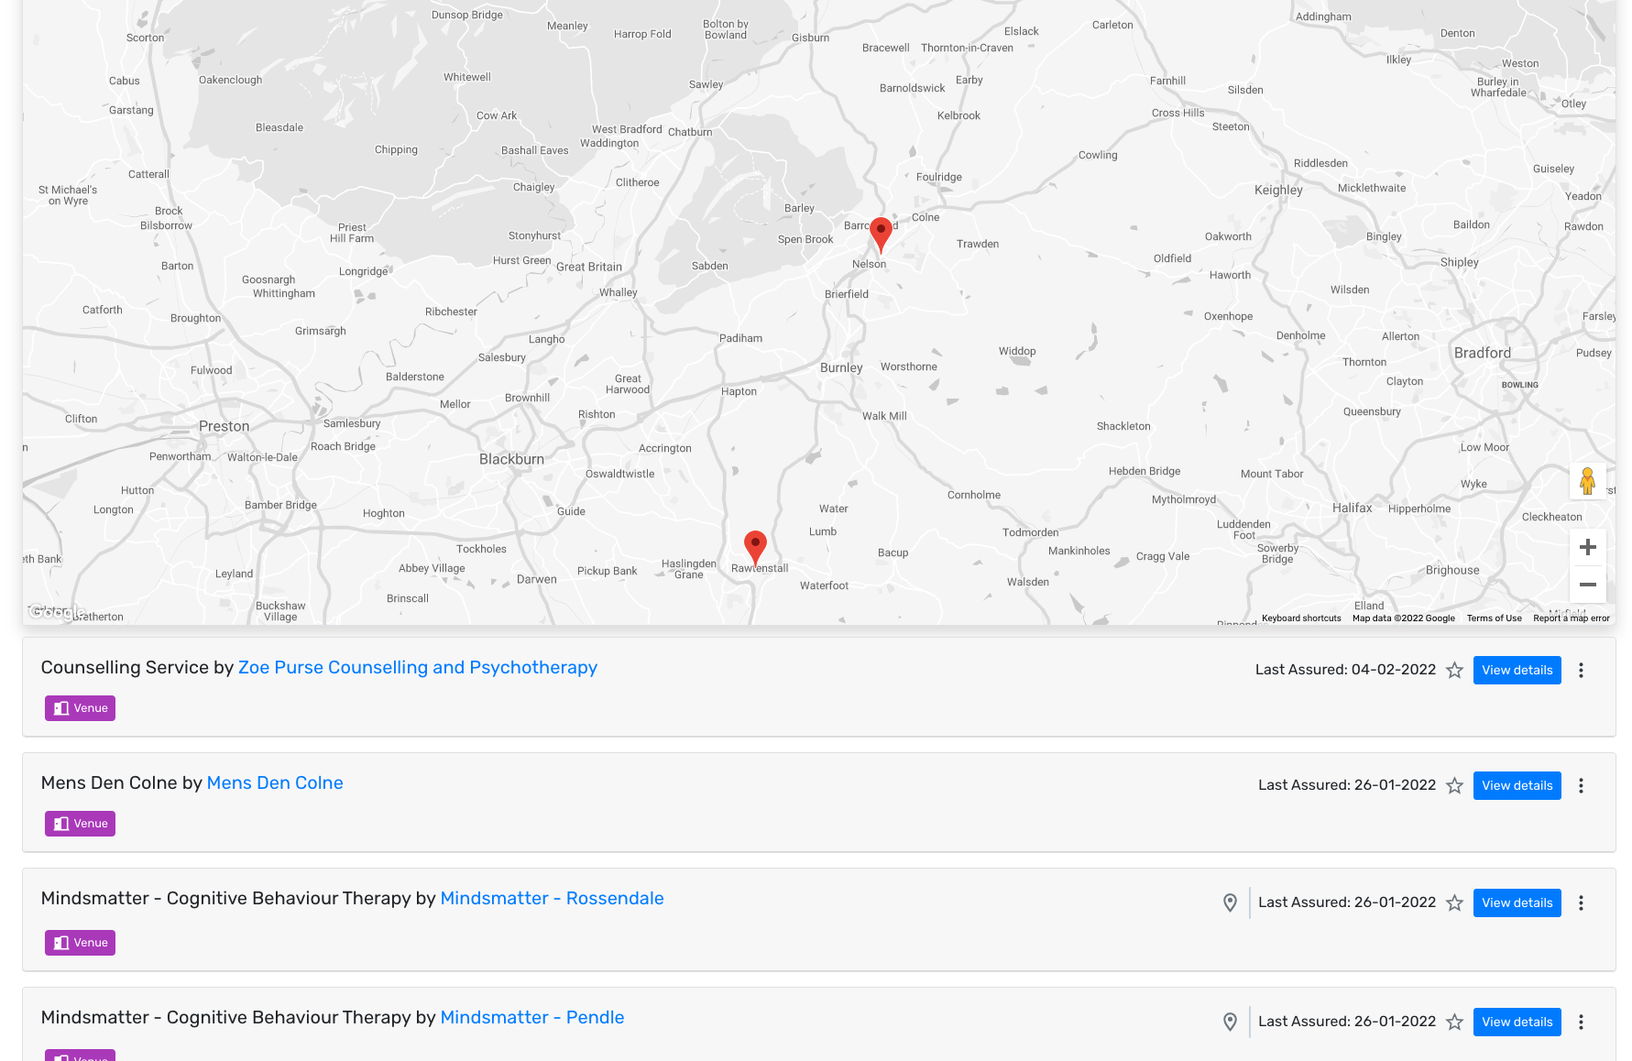Viewport: 1632px width, 1061px height.
Task: Favourite the Mens Den Colne star
Action: point(1454,785)
